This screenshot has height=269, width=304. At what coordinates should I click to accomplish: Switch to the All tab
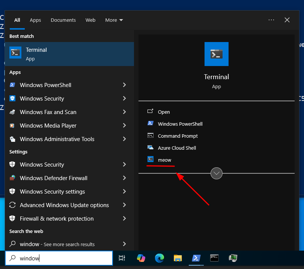(17, 20)
